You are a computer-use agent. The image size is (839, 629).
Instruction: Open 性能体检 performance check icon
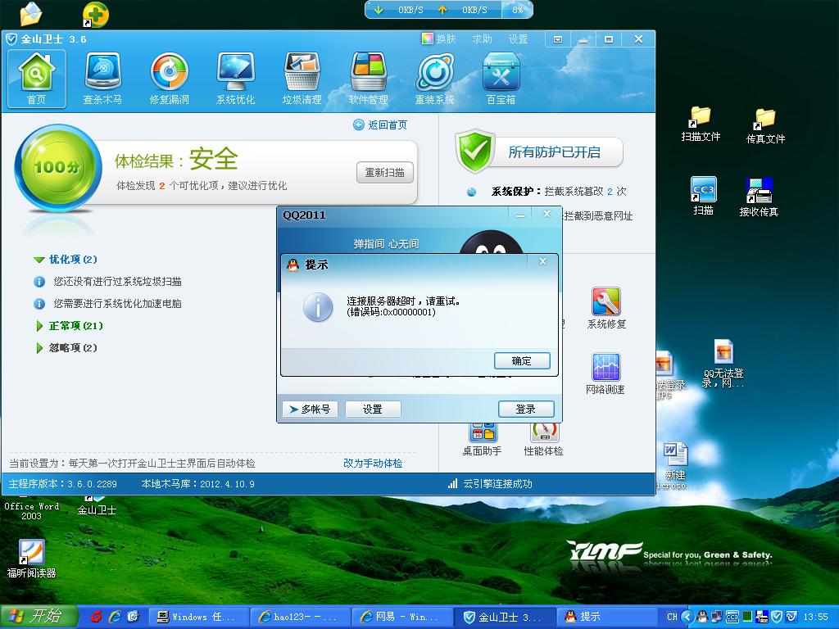[x=544, y=440]
